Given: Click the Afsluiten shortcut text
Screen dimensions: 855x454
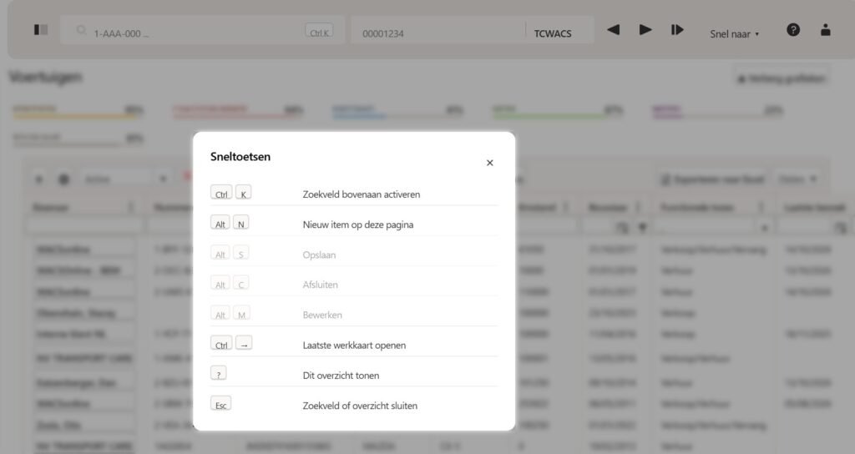Looking at the screenshot, I should [x=320, y=285].
